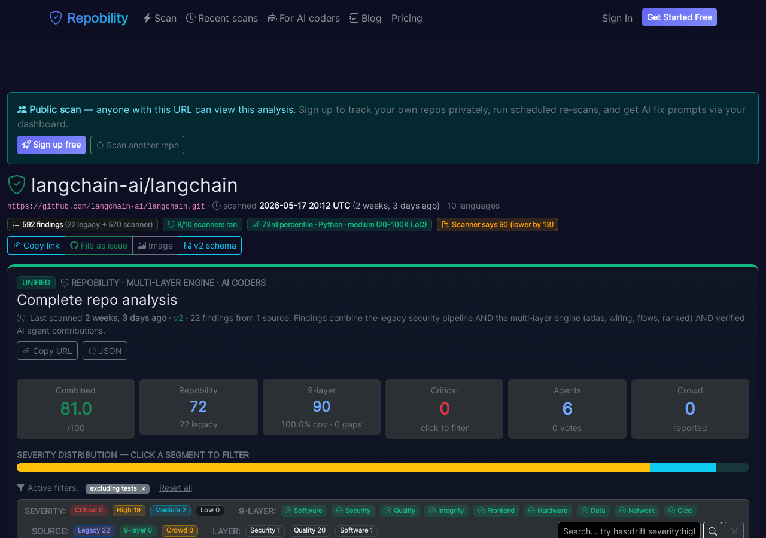Toggle the Medium 2 severity filter
Viewport: 766px width, 538px height.
(x=171, y=511)
